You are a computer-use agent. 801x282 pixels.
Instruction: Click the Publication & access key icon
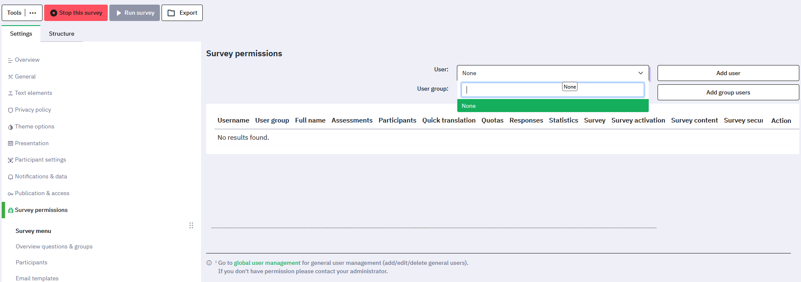[11, 194]
